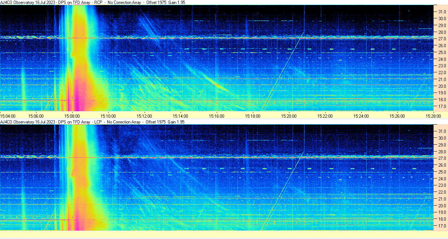Select the 15:14:00 time axis label
Image resolution: width=448 pixels, height=239 pixels.
pos(180,116)
